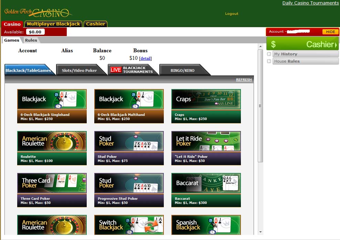Switch to Slots/Video Poker tab
This screenshot has height=240, width=340.
point(79,70)
